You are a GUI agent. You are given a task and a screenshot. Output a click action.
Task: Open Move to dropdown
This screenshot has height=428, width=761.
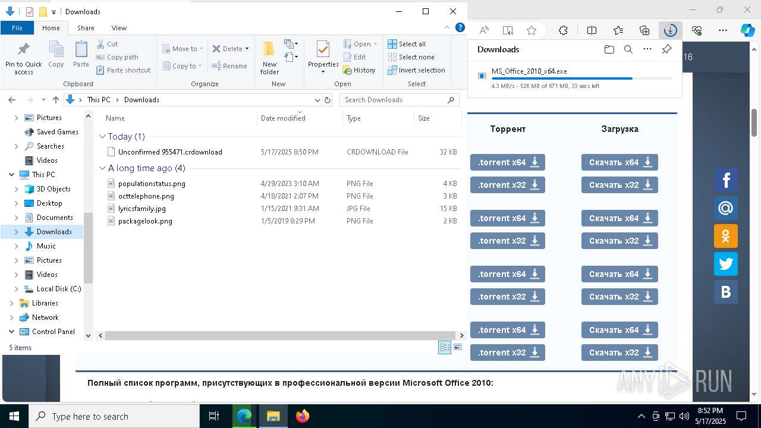coord(183,49)
